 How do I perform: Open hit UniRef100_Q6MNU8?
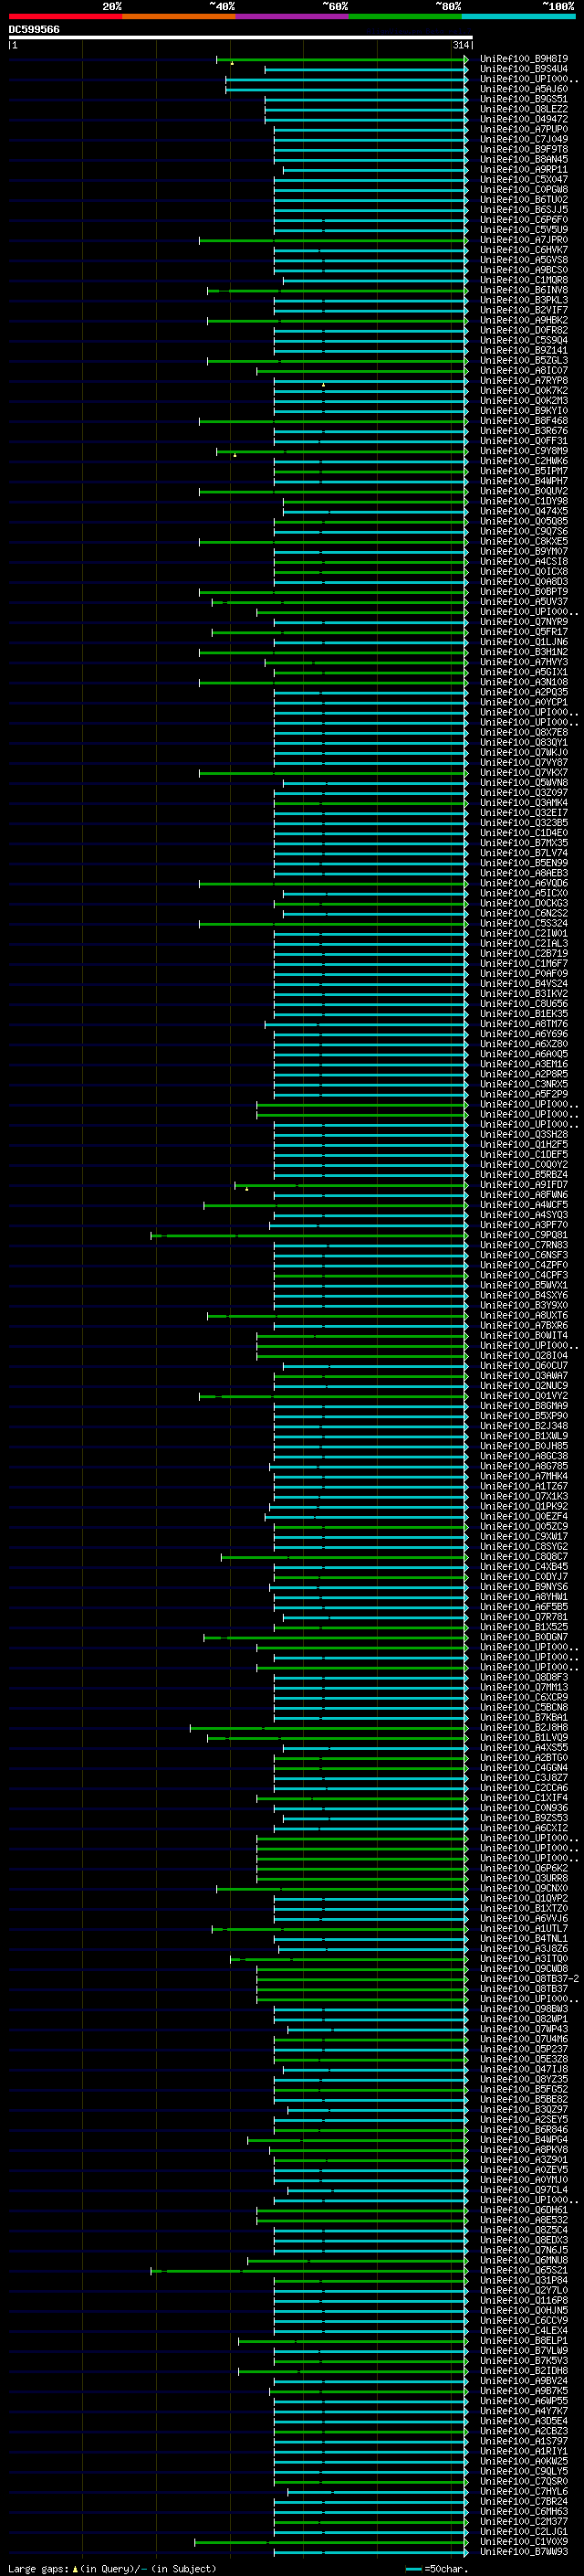(523, 2260)
